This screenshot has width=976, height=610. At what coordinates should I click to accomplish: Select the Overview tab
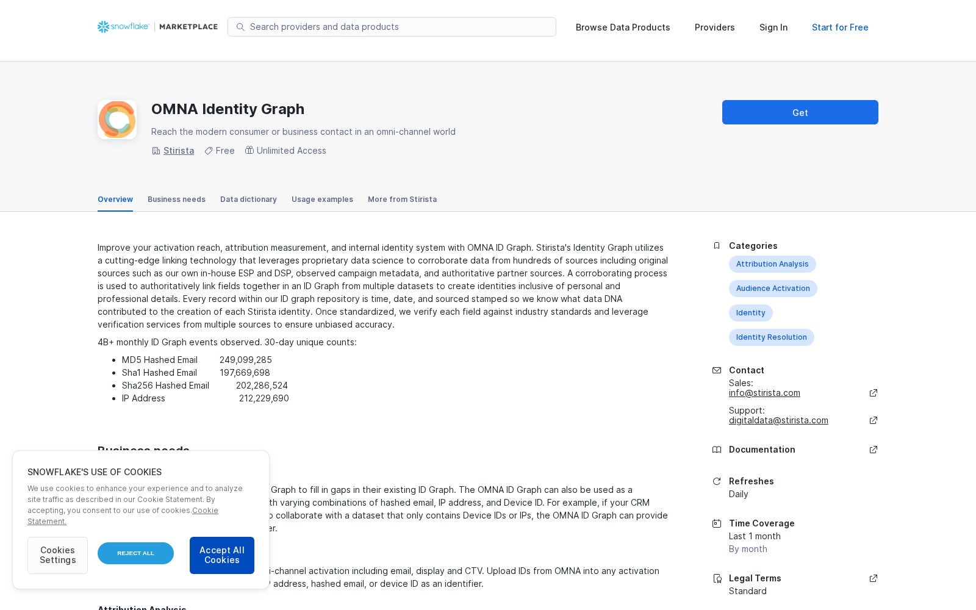tap(115, 199)
